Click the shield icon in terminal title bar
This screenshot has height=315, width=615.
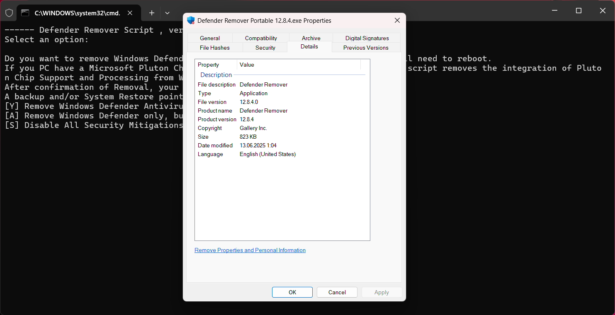(9, 13)
